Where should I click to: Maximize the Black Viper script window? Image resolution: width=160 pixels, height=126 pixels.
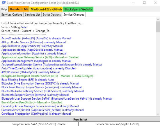coord(144,3)
